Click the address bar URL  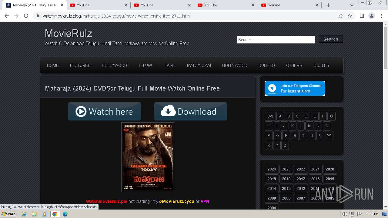[x=117, y=16]
